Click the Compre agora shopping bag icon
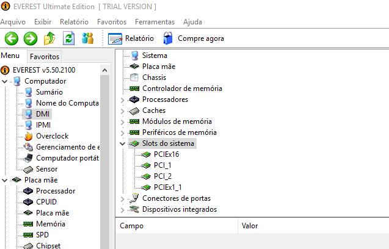The width and height of the screenshot is (389, 249). pos(168,38)
